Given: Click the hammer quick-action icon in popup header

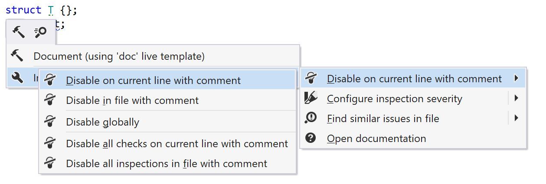Looking at the screenshot, I should tap(18, 31).
